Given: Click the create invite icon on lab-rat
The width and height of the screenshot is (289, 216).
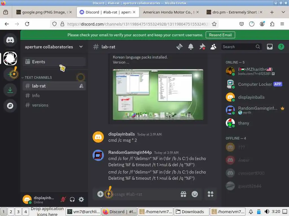Looking at the screenshot, I should click(x=81, y=86).
